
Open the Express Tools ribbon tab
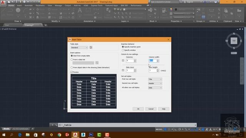coord(96,5)
